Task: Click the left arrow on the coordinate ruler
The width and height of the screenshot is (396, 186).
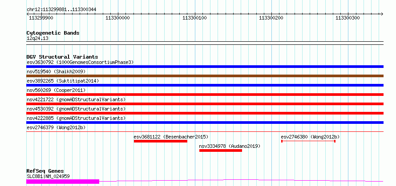Action: point(28,14)
